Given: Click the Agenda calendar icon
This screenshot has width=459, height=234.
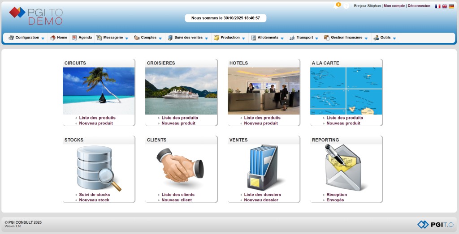Looking at the screenshot, I should click(x=74, y=38).
